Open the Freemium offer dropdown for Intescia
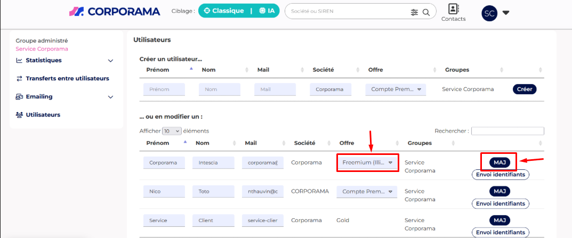Viewport: 572px width, 238px height. (x=367, y=162)
